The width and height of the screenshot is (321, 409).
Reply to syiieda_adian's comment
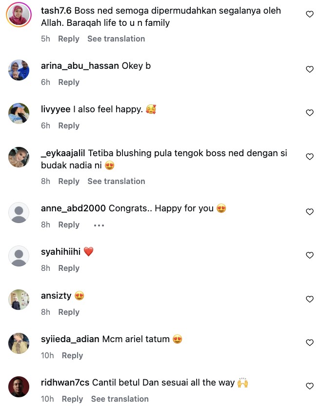tap(72, 355)
